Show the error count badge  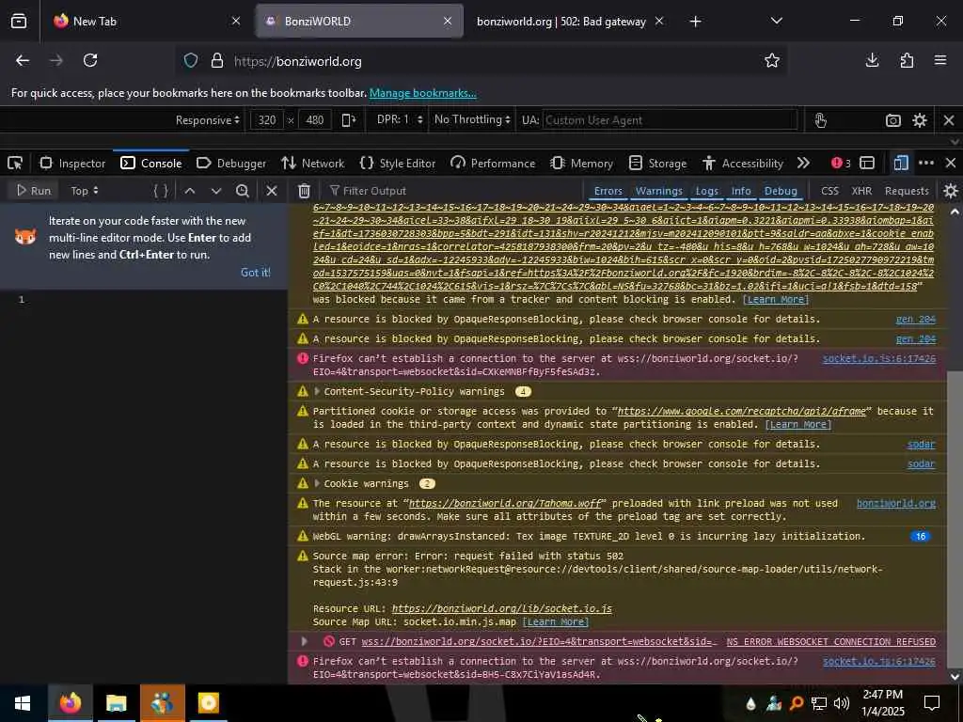tap(841, 163)
